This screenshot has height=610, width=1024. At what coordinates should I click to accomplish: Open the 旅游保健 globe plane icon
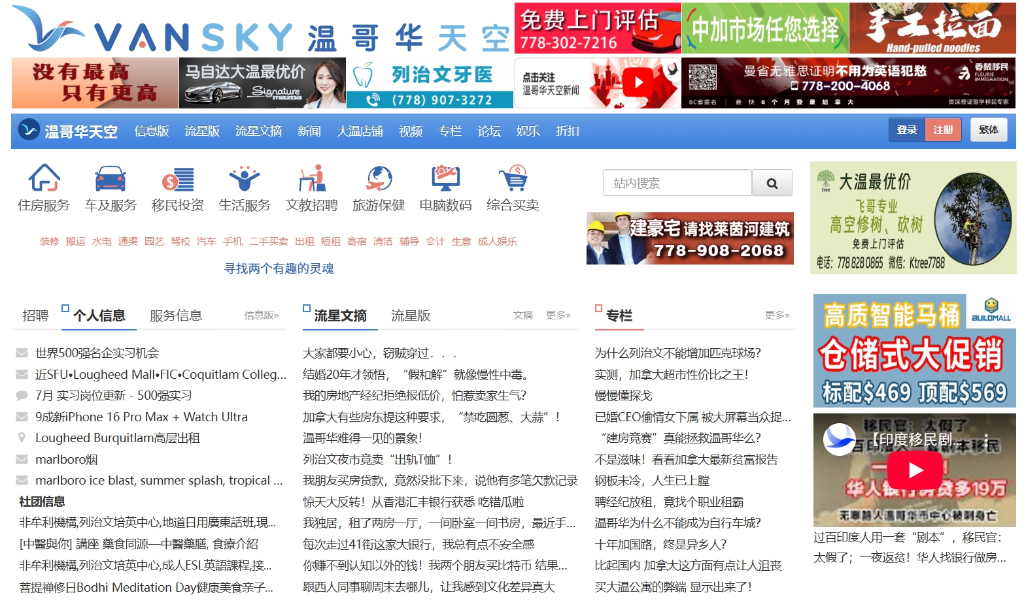coord(379,178)
